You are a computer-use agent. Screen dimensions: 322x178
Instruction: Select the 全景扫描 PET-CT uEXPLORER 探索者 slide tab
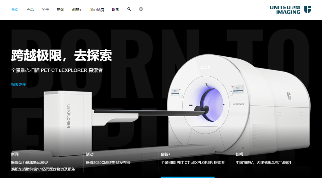(193, 162)
